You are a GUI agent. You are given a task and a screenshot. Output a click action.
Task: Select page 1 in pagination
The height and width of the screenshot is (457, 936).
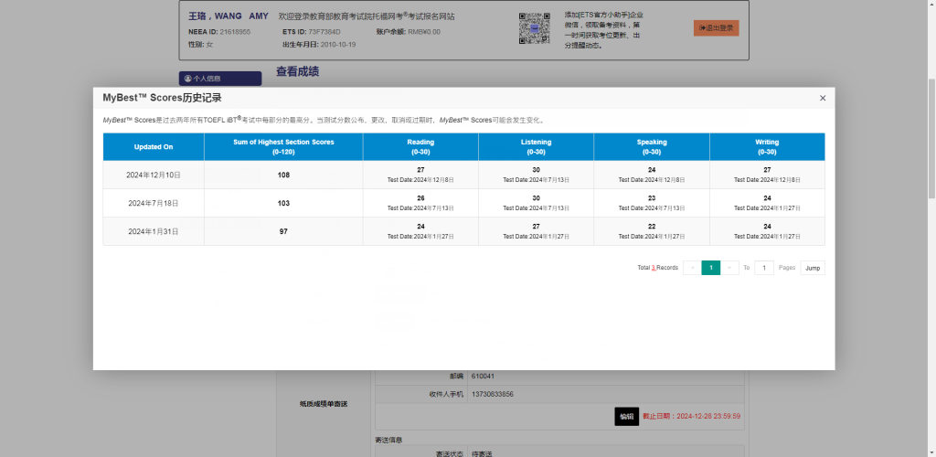click(x=711, y=268)
